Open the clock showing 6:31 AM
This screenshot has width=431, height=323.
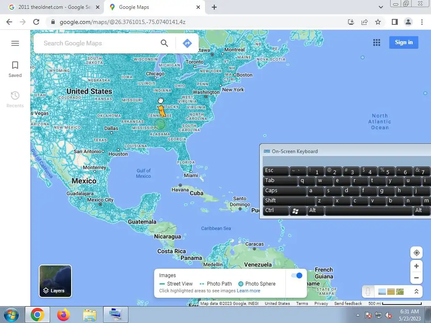[410, 315]
